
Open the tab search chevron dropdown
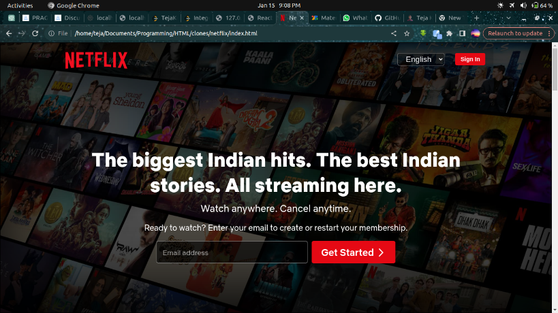(x=508, y=18)
